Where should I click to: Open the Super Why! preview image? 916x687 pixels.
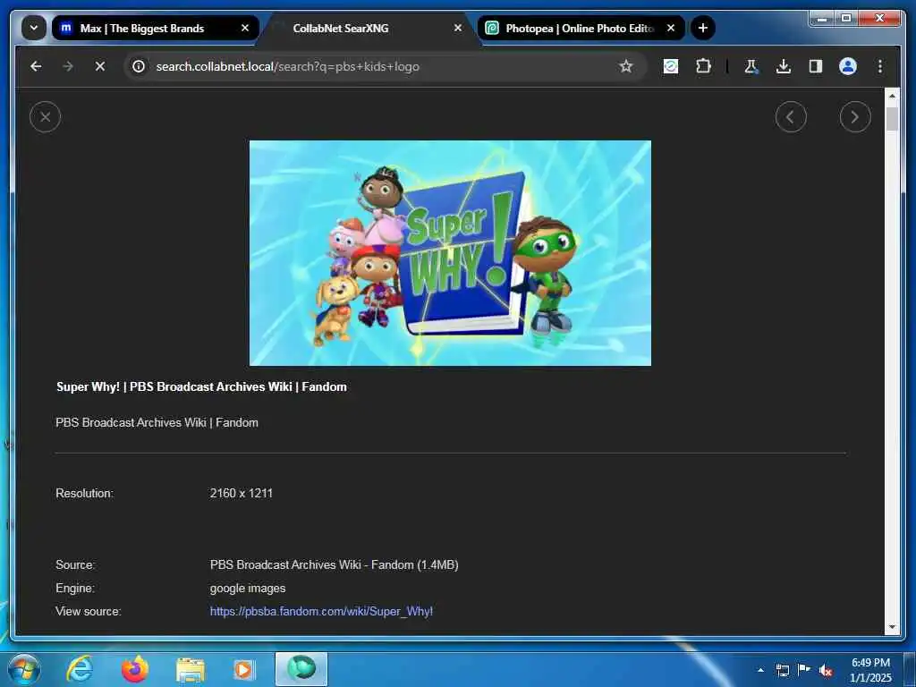tap(450, 253)
